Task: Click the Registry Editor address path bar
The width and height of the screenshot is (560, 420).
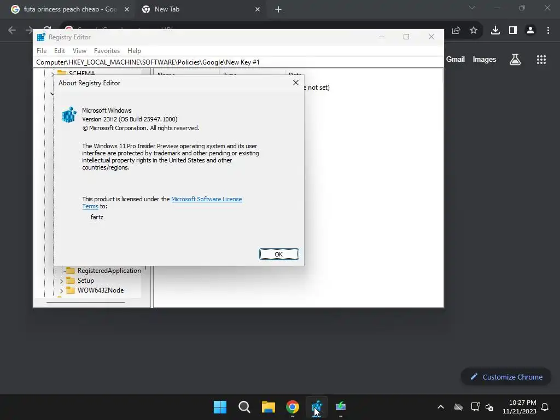Action: pos(238,62)
